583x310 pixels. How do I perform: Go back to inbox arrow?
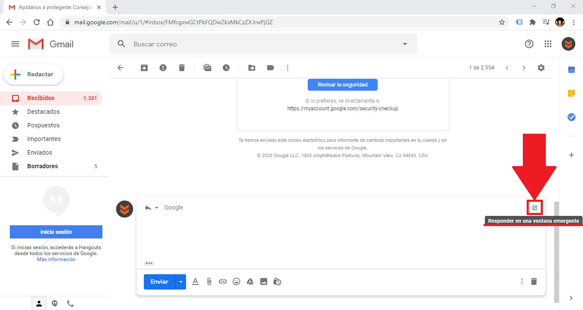[x=120, y=68]
